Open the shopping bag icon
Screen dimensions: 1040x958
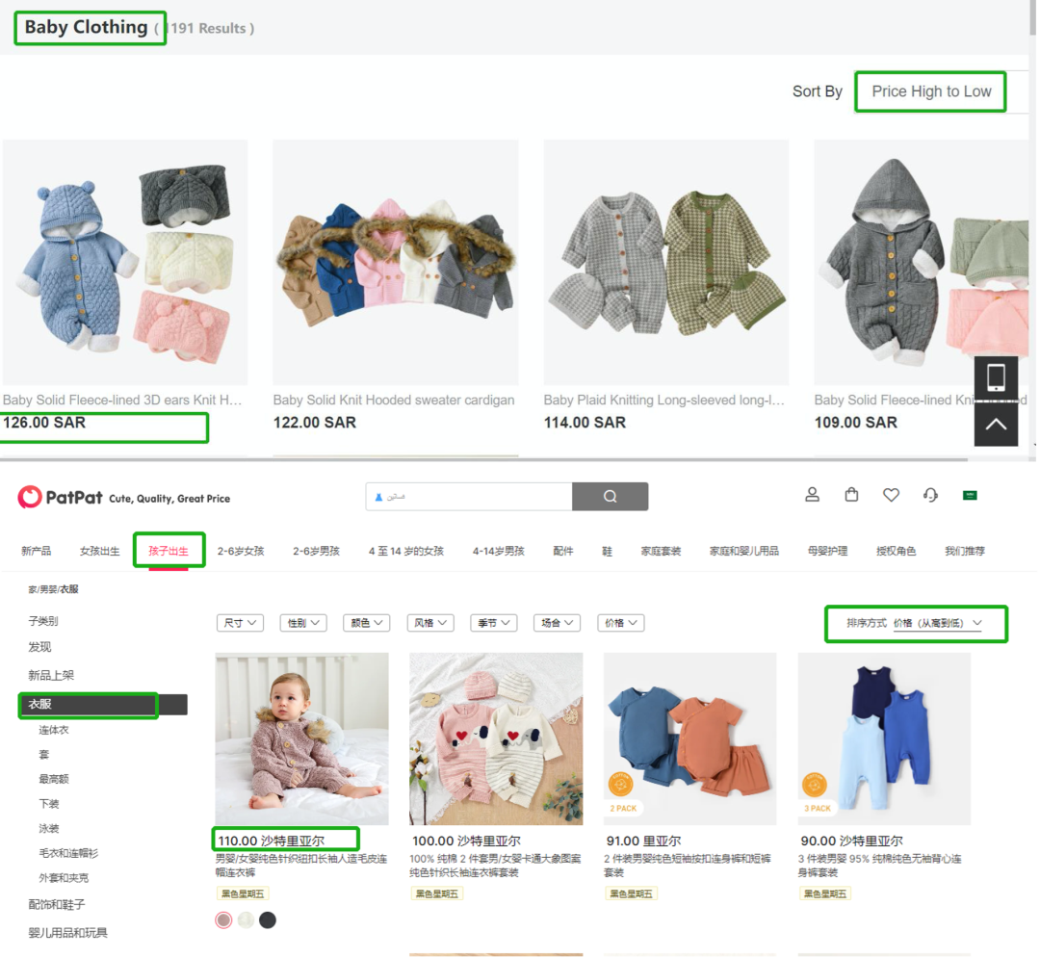point(851,495)
